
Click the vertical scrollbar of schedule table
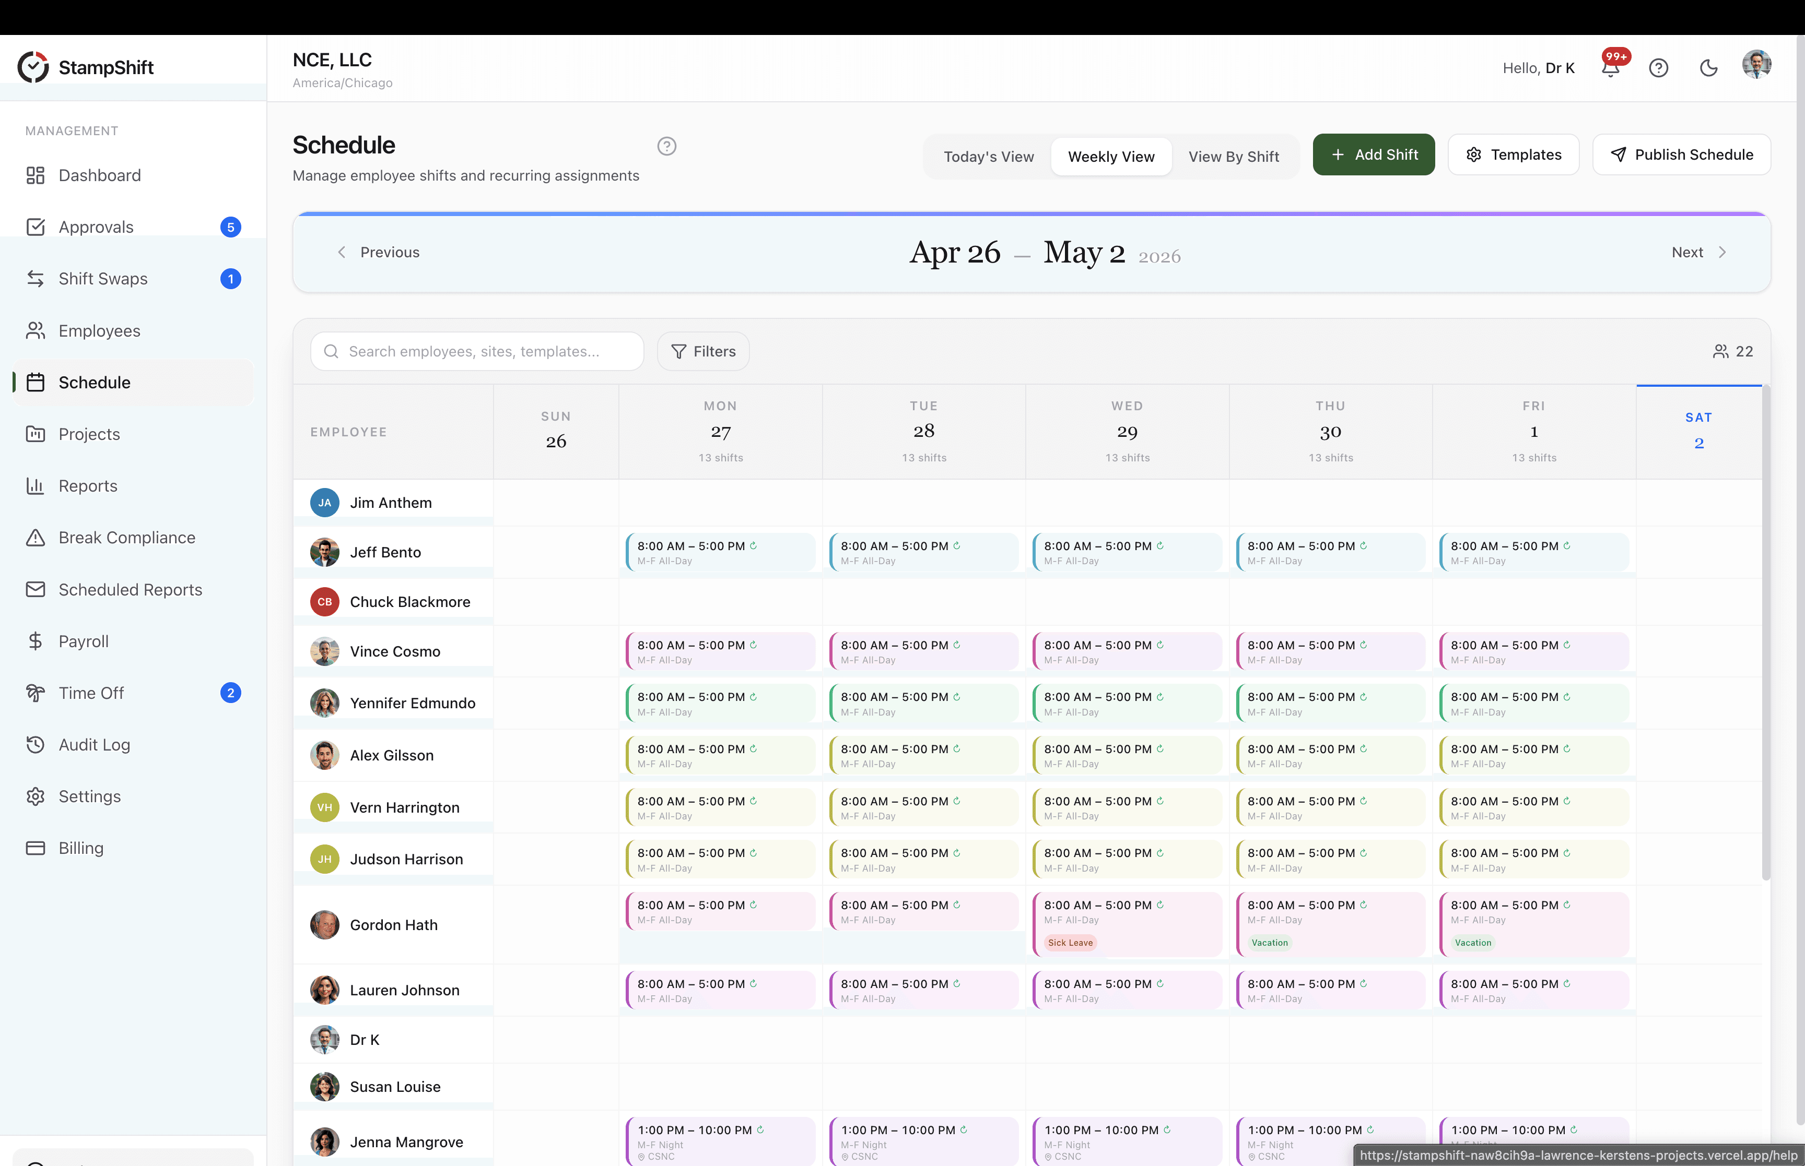[x=1766, y=633]
